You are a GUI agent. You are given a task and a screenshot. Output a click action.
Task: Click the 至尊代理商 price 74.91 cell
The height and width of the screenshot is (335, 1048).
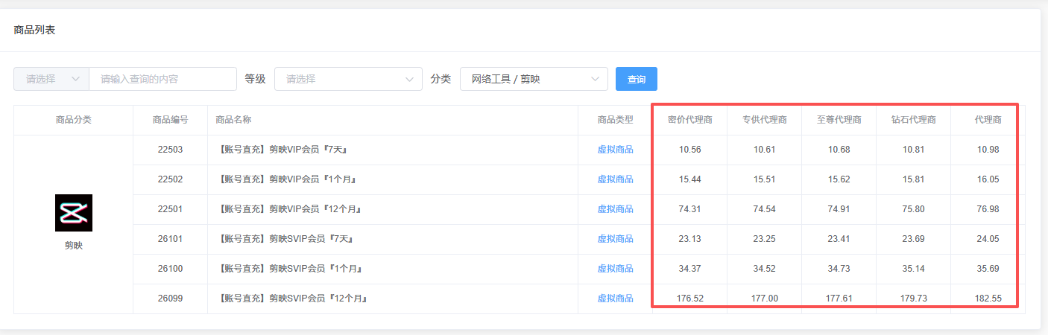[x=839, y=209]
